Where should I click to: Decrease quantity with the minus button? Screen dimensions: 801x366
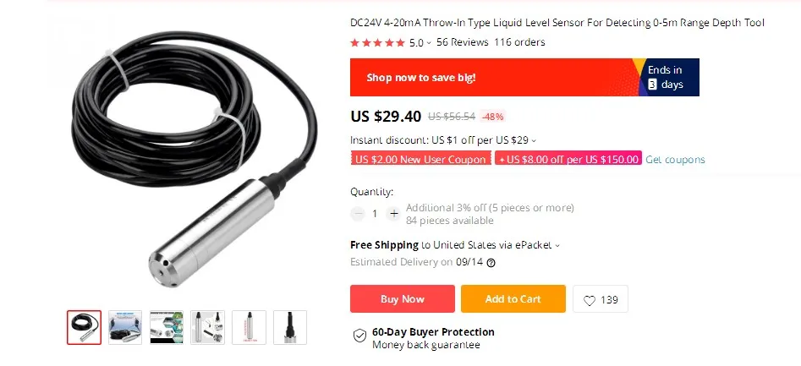pos(358,214)
